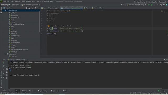Click the Run console horizontal scrollbar
Viewport: 168px width, 95px height.
point(86,89)
